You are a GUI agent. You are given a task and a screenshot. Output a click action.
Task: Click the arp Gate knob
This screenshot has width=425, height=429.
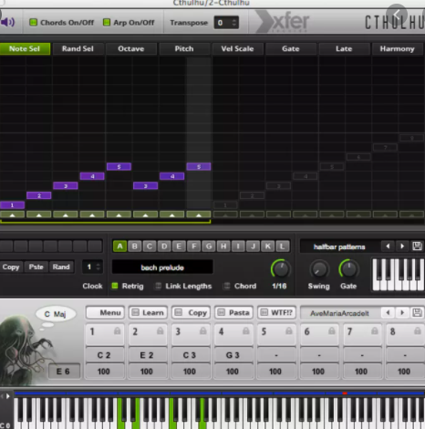tap(348, 269)
